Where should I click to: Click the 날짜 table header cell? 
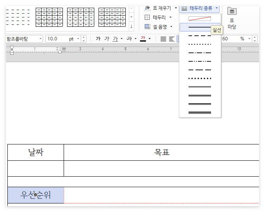(x=36, y=152)
